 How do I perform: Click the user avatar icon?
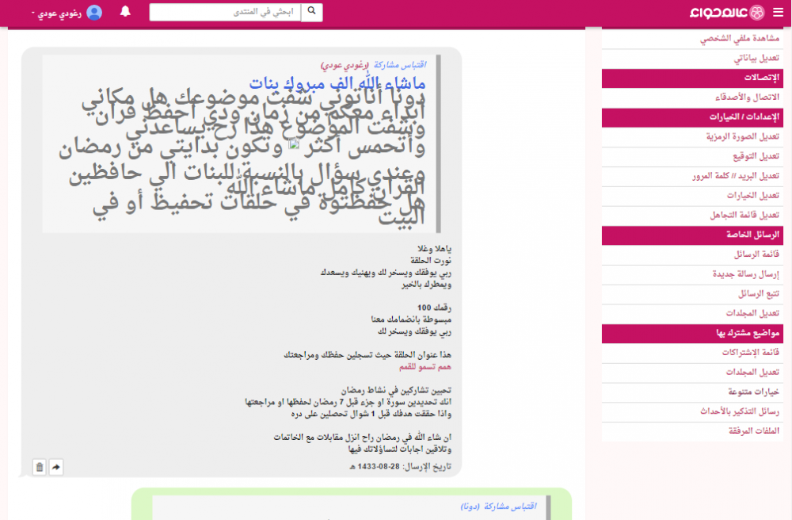click(94, 13)
